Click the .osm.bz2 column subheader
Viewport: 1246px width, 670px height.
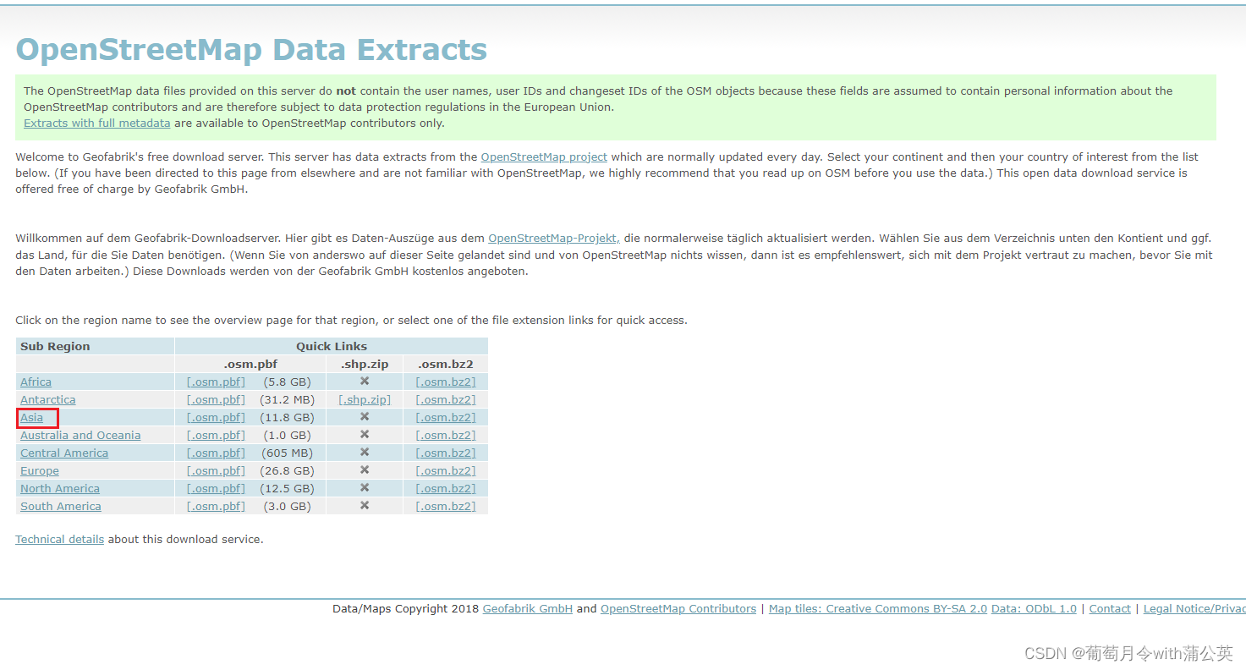coord(446,365)
